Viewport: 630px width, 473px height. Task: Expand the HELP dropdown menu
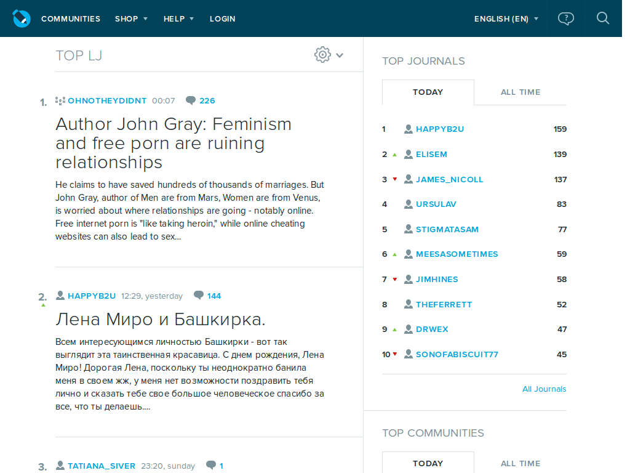tap(179, 19)
